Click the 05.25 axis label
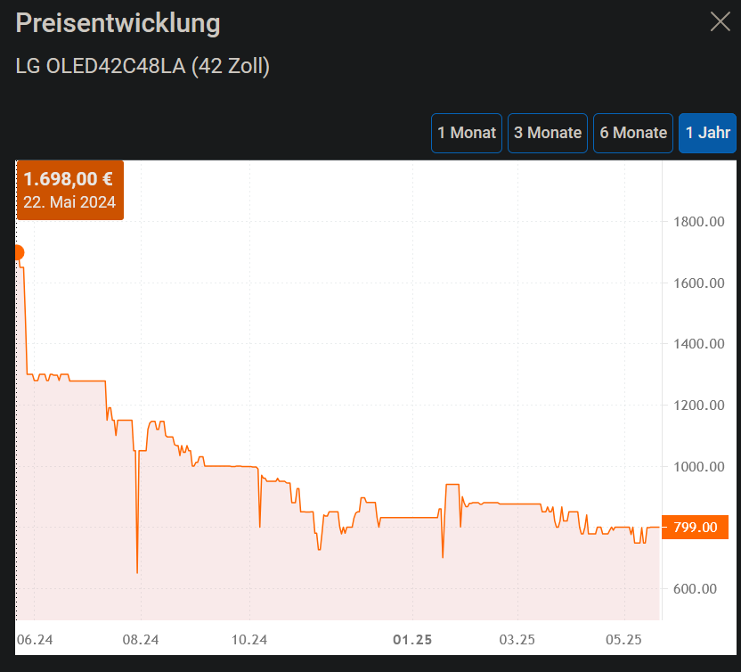Image resolution: width=741 pixels, height=672 pixels. 624,640
